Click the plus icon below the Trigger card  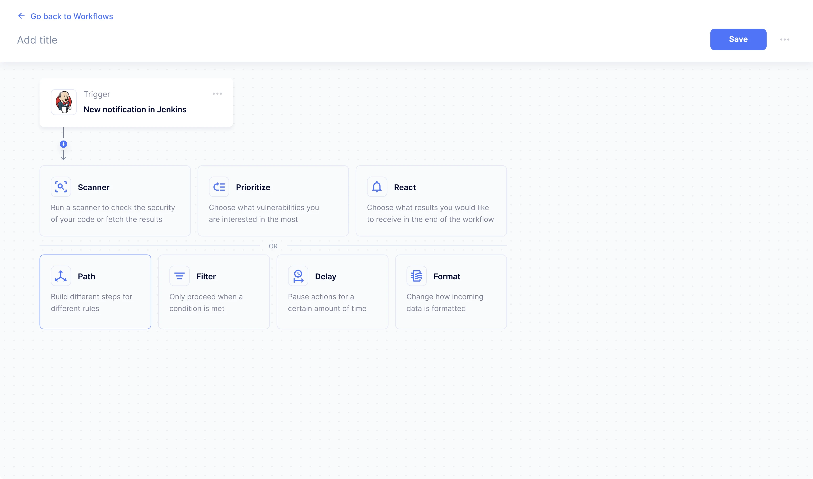click(x=63, y=144)
